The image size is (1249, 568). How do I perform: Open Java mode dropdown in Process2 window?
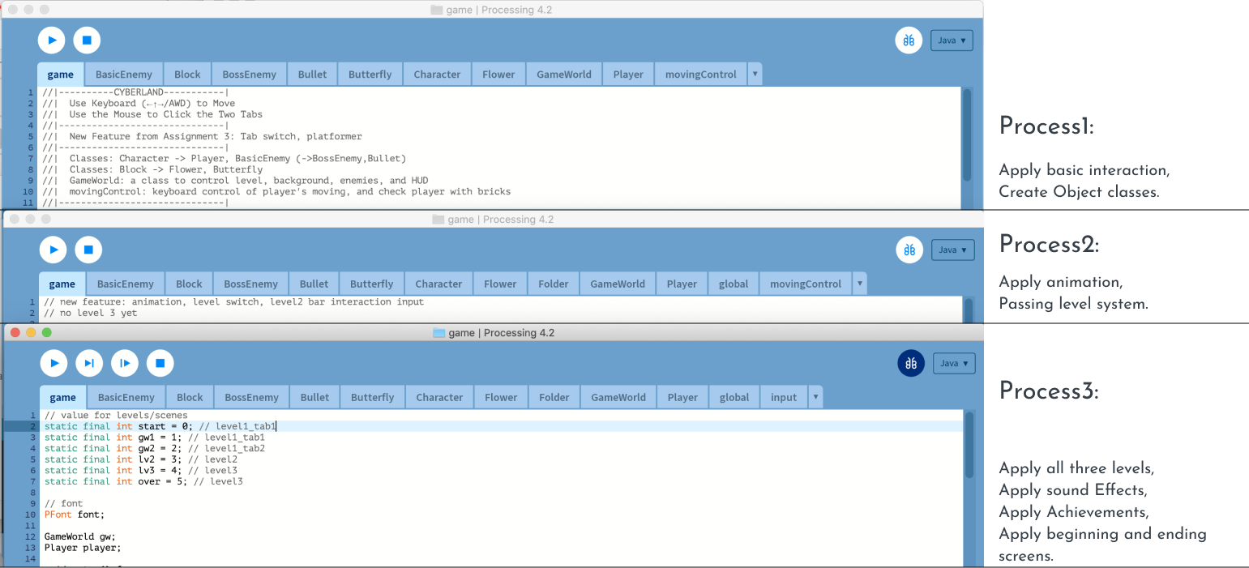952,250
